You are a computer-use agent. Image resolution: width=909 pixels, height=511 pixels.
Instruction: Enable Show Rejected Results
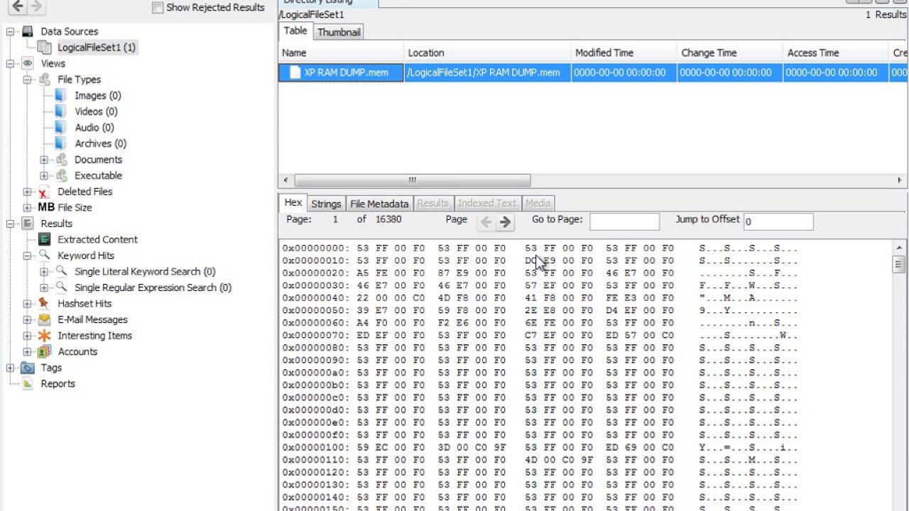click(x=157, y=7)
